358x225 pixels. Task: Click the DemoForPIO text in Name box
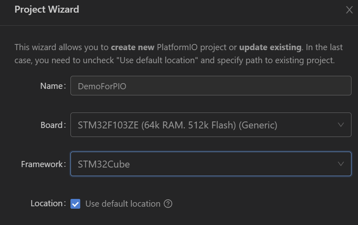point(102,86)
